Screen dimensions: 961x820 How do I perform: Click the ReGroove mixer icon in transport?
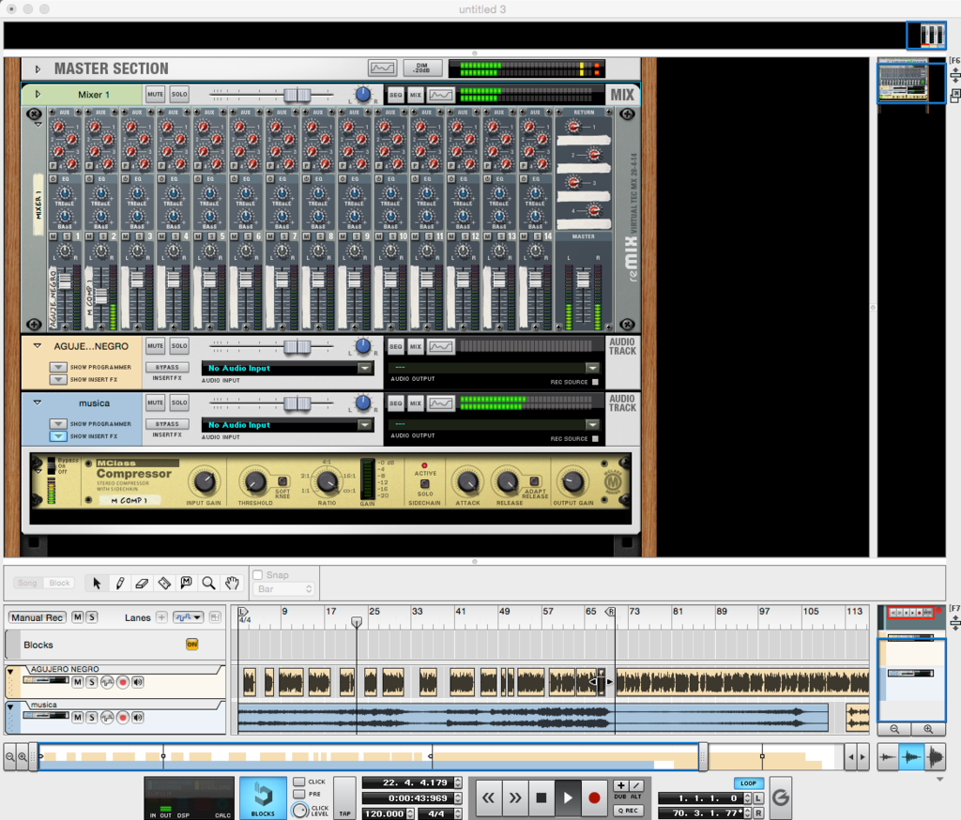pyautogui.click(x=780, y=797)
